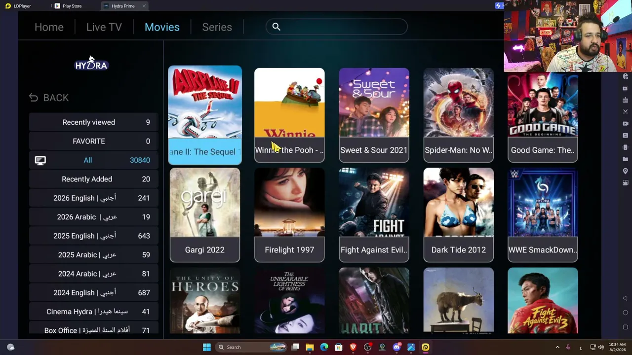632x355 pixels.
Task: Tap the Android home circle button
Action: [625, 313]
